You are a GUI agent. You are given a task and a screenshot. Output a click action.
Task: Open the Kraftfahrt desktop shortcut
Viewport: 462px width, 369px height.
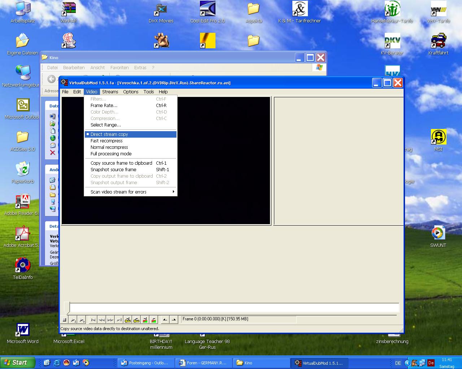pyautogui.click(x=439, y=44)
